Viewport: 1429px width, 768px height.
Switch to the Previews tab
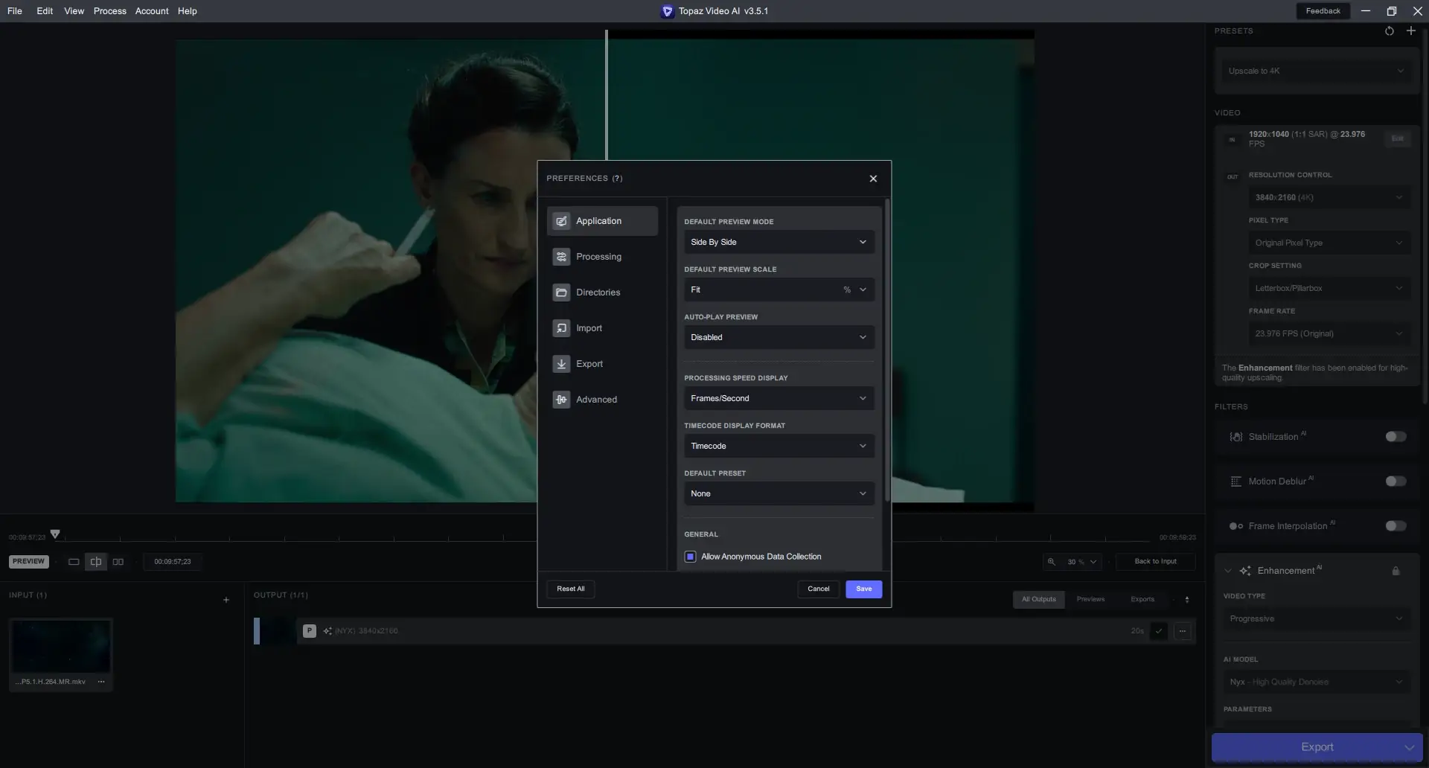tap(1090, 600)
